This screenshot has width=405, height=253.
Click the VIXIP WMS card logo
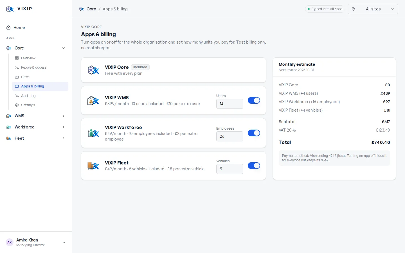[93, 101]
